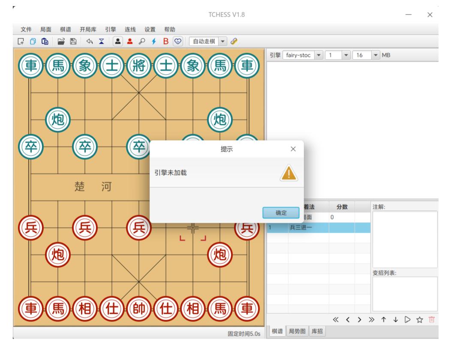
Task: Click the yellow warning triangle icon
Action: click(289, 173)
